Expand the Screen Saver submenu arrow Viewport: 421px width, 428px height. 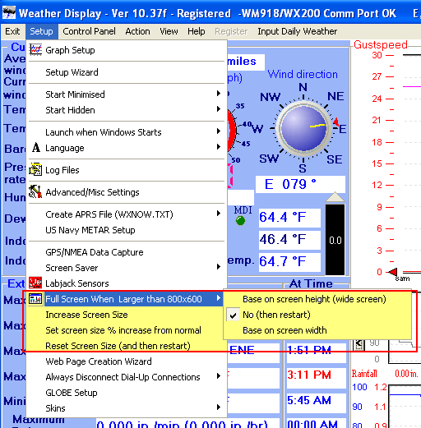point(219,267)
